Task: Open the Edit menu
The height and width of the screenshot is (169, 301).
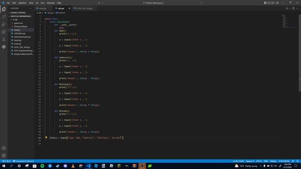Action: tap(14, 3)
